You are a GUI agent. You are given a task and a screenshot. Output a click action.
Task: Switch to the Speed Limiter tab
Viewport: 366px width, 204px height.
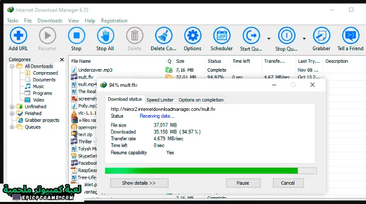[160, 100]
